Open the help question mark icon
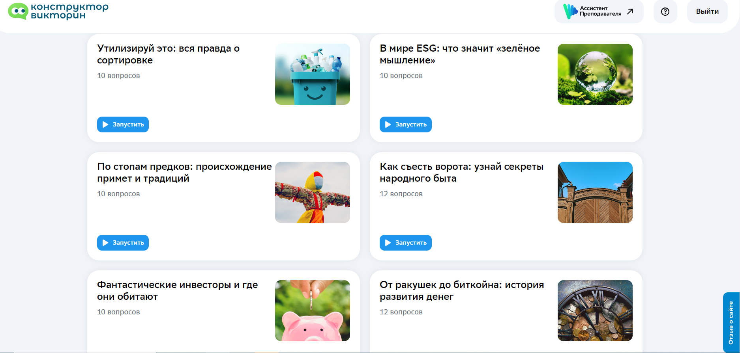 665,11
